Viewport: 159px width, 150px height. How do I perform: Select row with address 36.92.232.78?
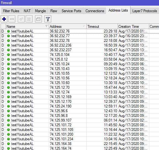point(80,41)
